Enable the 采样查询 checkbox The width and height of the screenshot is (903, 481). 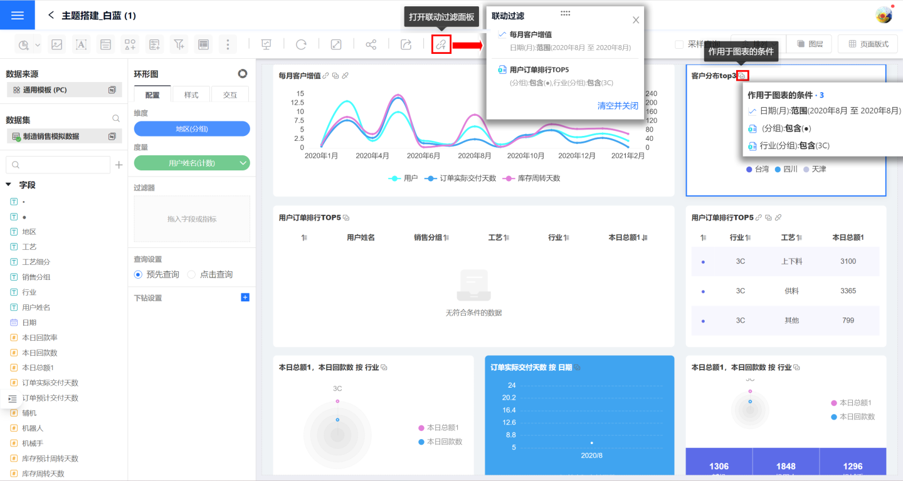(x=679, y=44)
